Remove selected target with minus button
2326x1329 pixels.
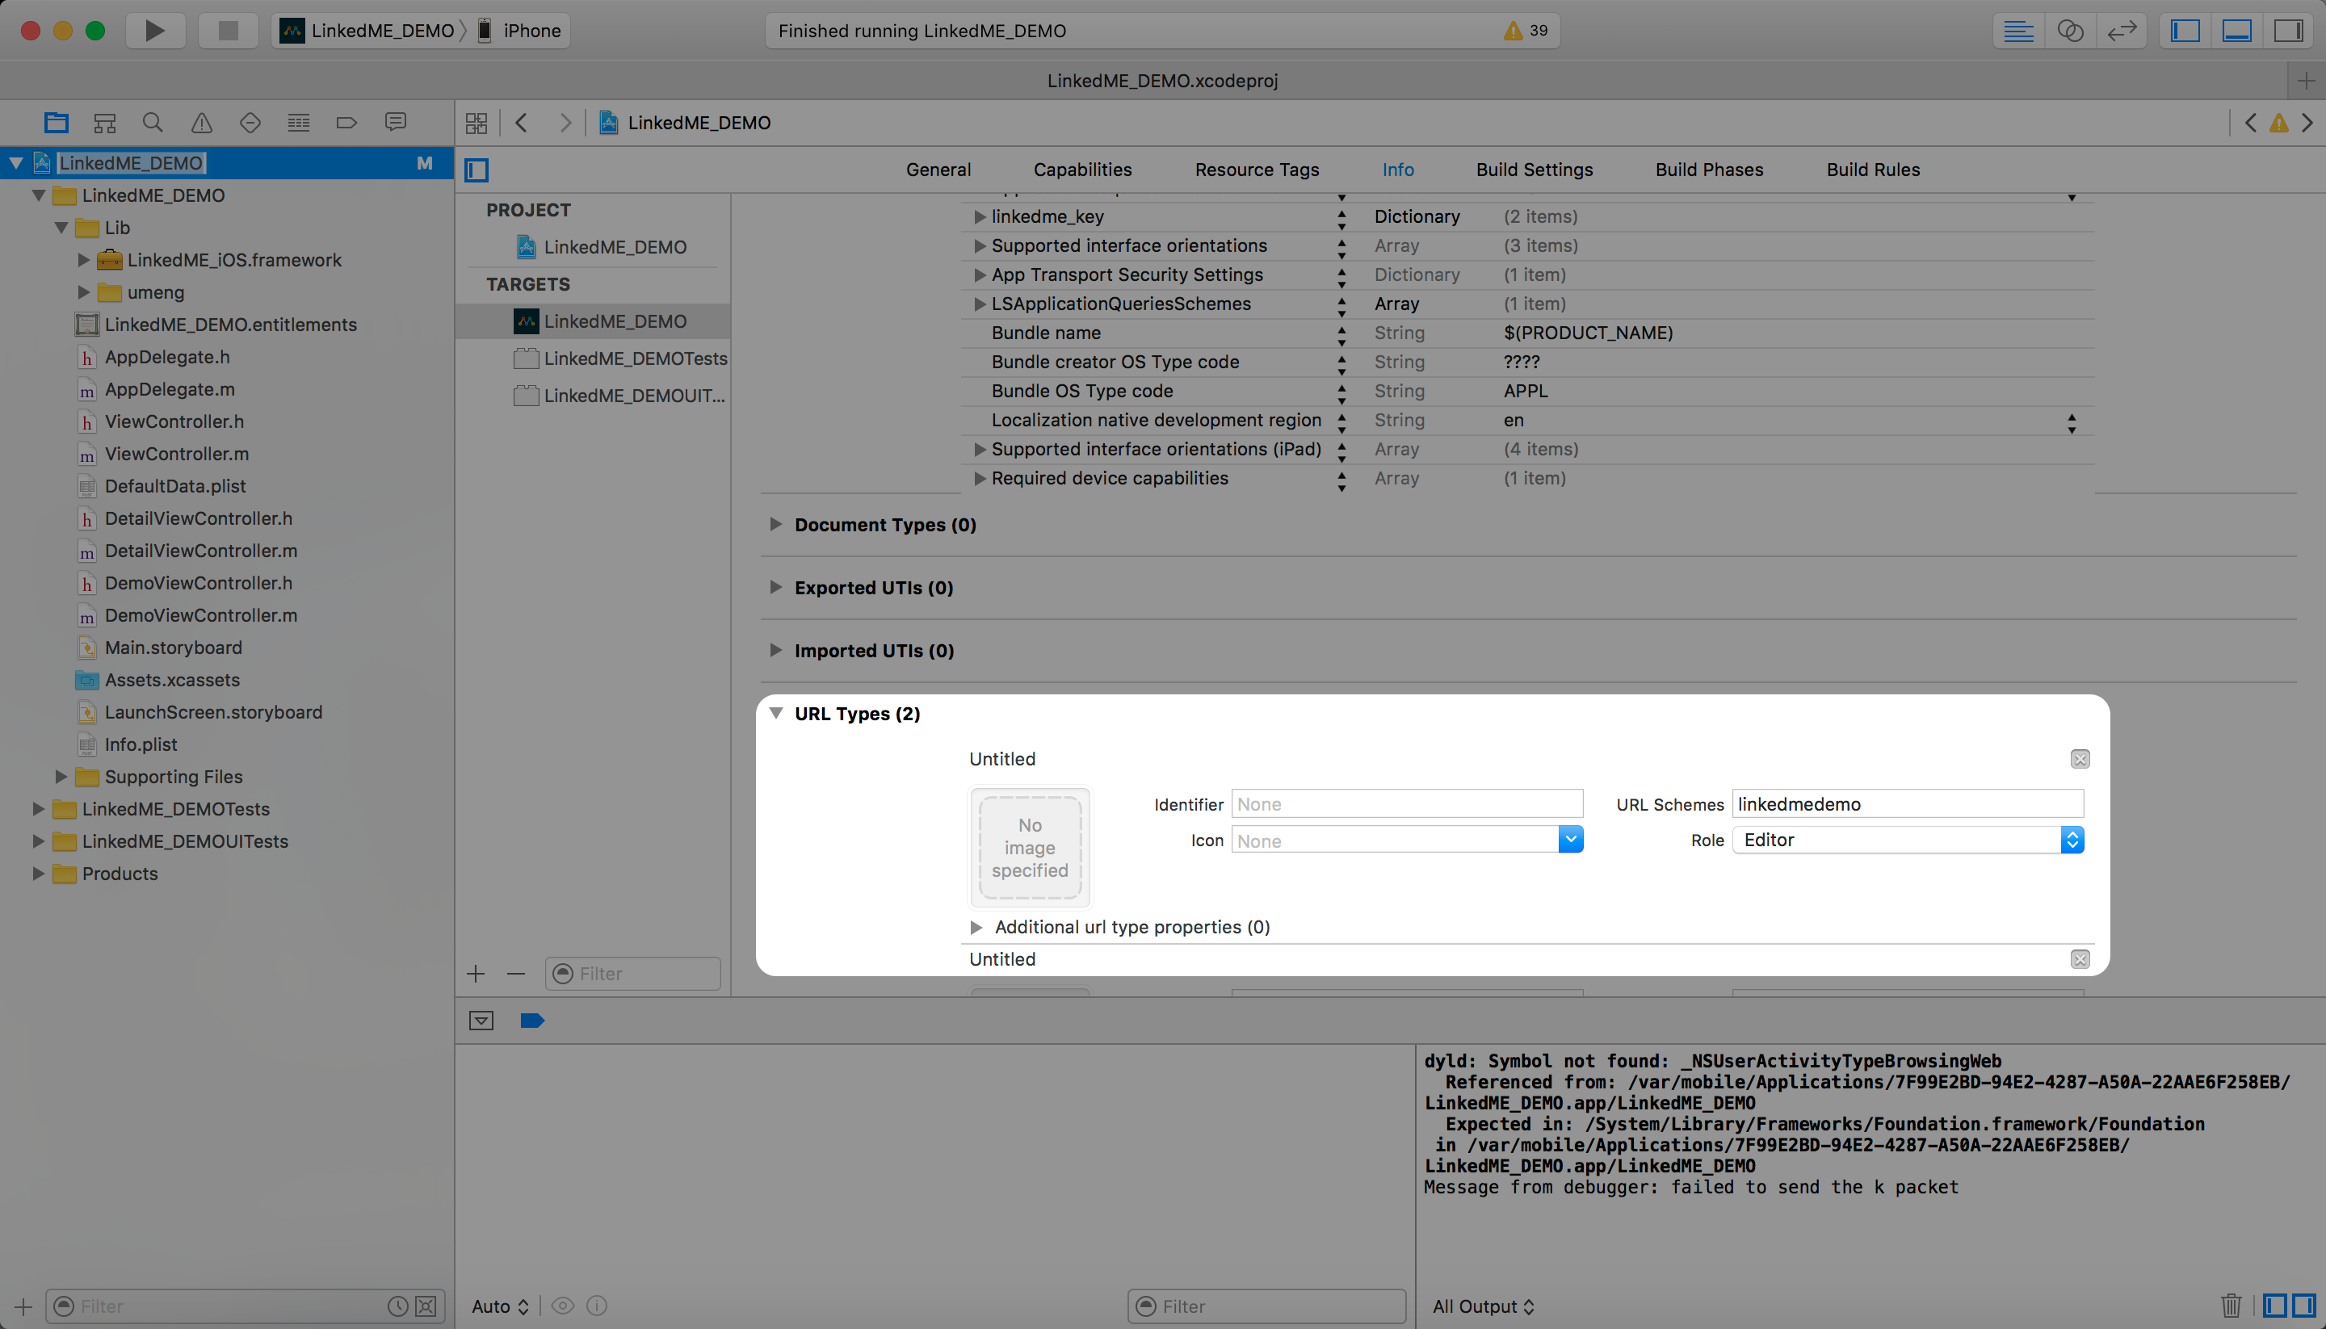[516, 974]
